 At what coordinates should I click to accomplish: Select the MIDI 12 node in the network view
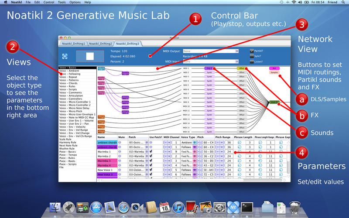[186, 115]
